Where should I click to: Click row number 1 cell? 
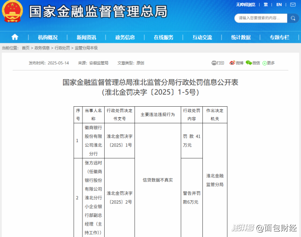[78, 141]
